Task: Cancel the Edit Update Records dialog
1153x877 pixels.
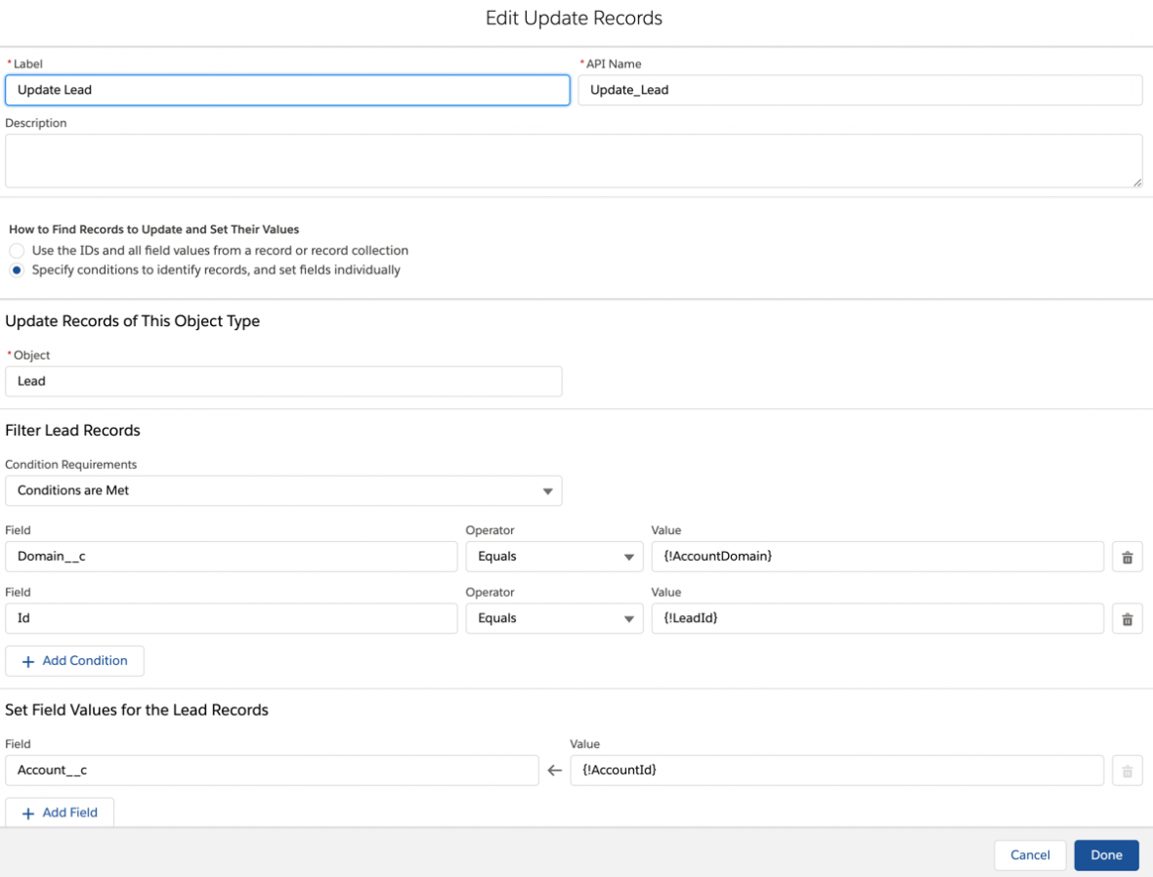Action: [1030, 855]
